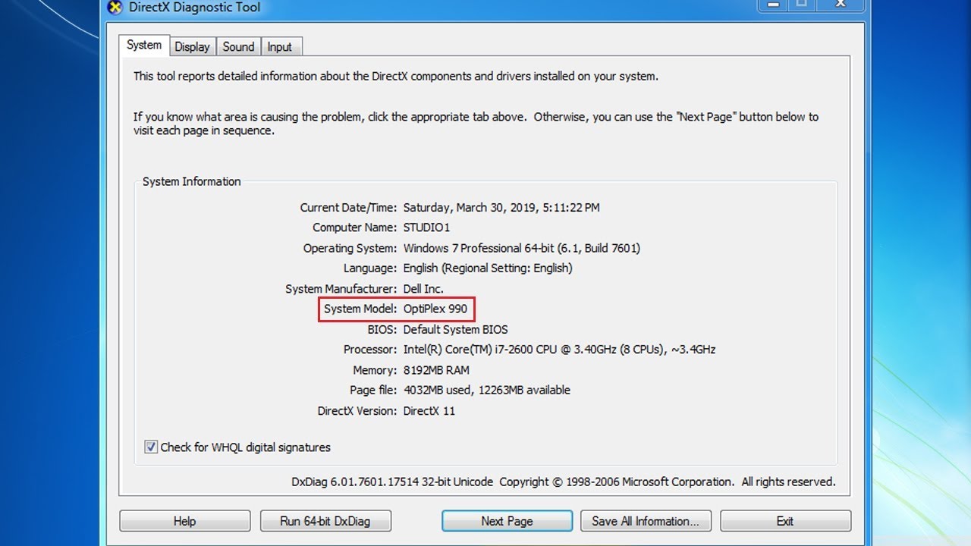Click the DirectX icon in the title bar
Viewport: 971px width, 546px height.
(115, 8)
